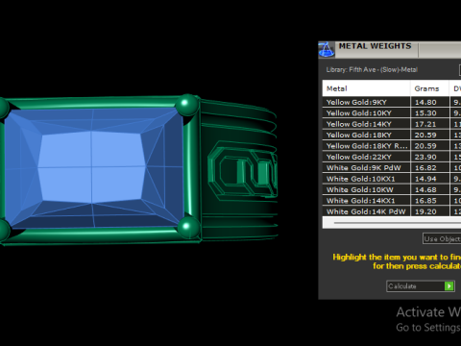This screenshot has height=346, width=461.
Task: Pick the ribbed ring band on right
Action: (238, 170)
